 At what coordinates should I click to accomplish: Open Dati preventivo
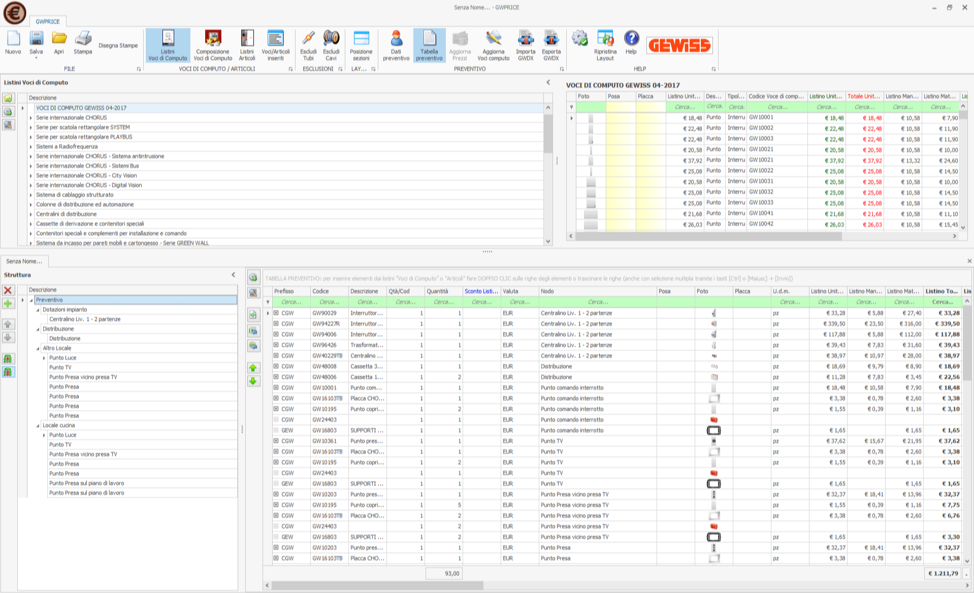396,45
